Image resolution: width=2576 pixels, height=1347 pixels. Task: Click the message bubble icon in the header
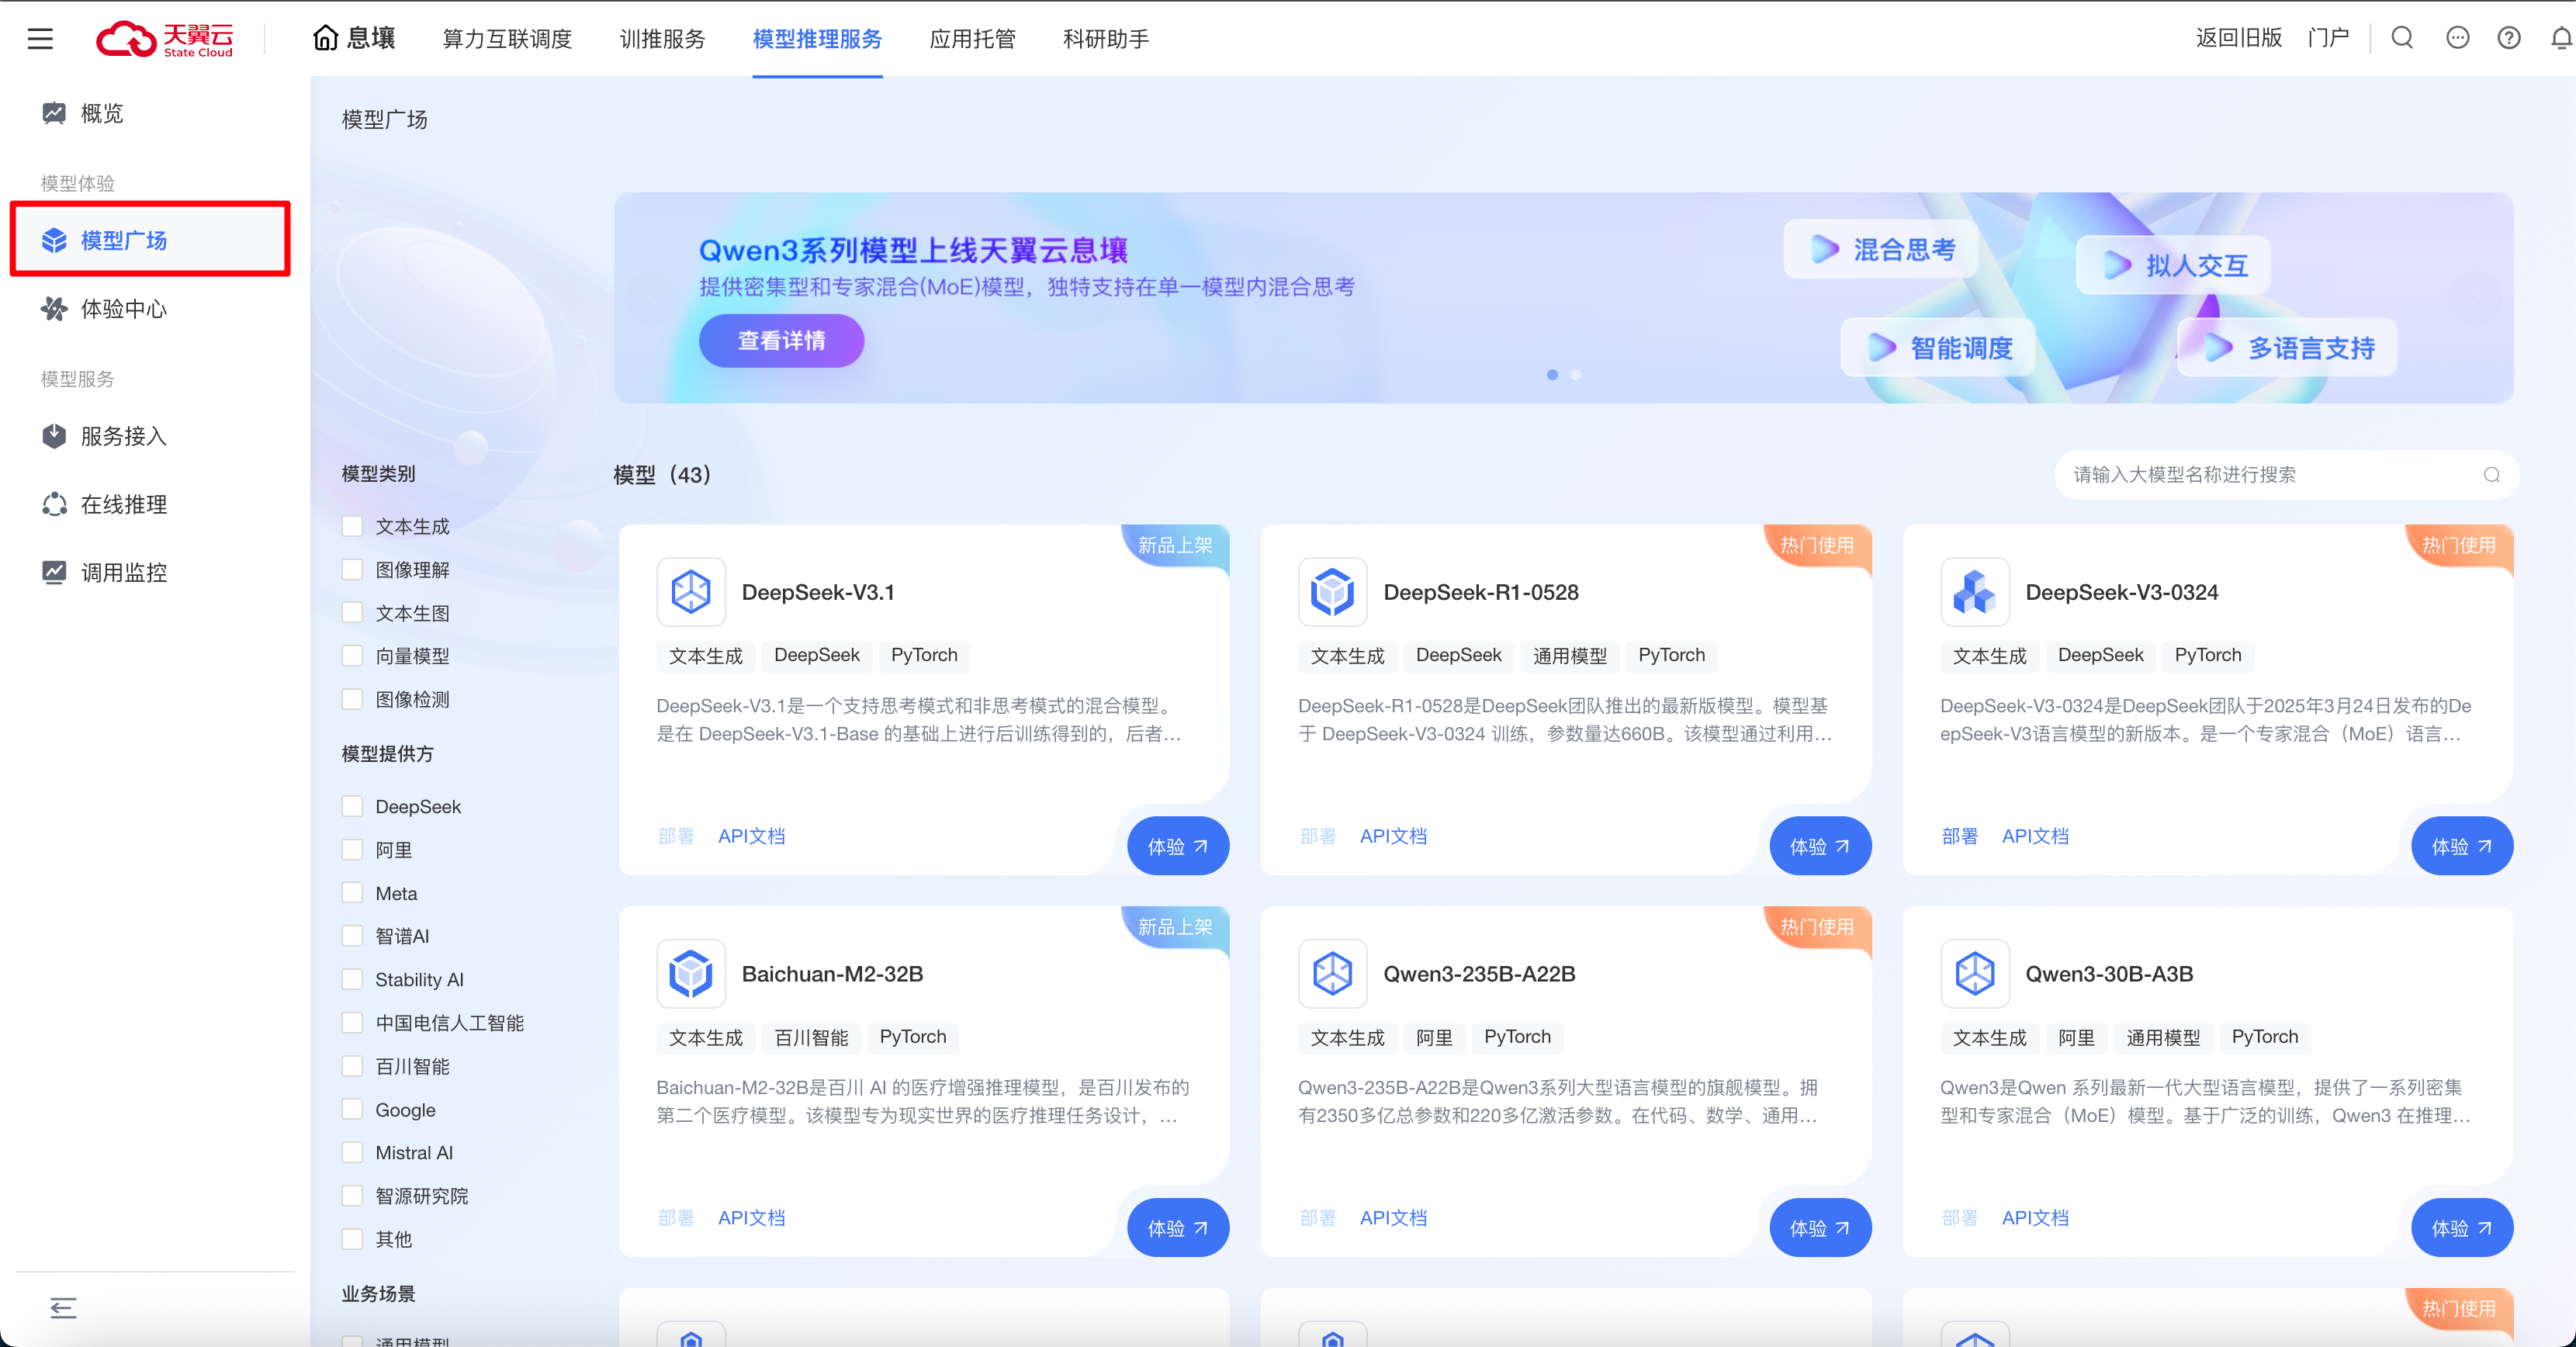[x=2457, y=38]
